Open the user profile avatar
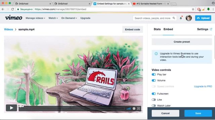 (x=189, y=18)
